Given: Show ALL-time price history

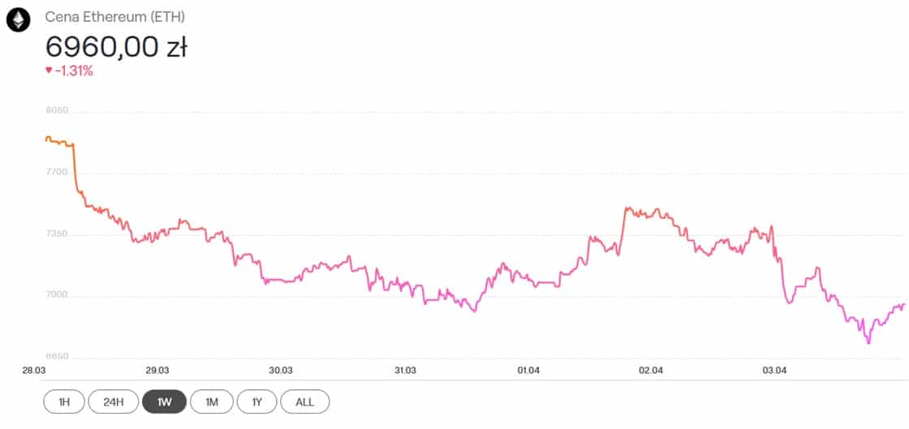Looking at the screenshot, I should pyautogui.click(x=305, y=401).
